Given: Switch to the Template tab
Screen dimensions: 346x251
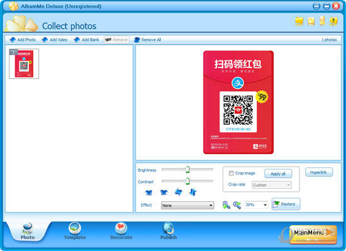Looking at the screenshot, I should tap(75, 231).
